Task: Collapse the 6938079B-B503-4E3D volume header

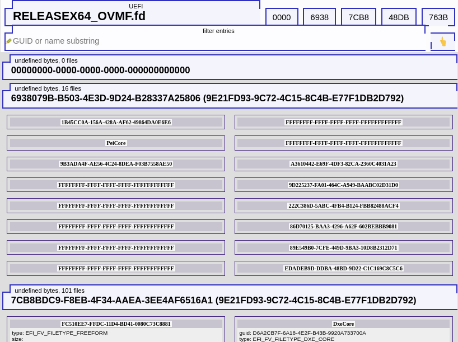Action: tap(230, 96)
